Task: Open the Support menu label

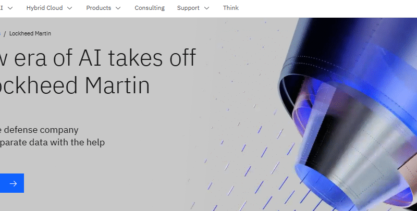Action: [188, 8]
